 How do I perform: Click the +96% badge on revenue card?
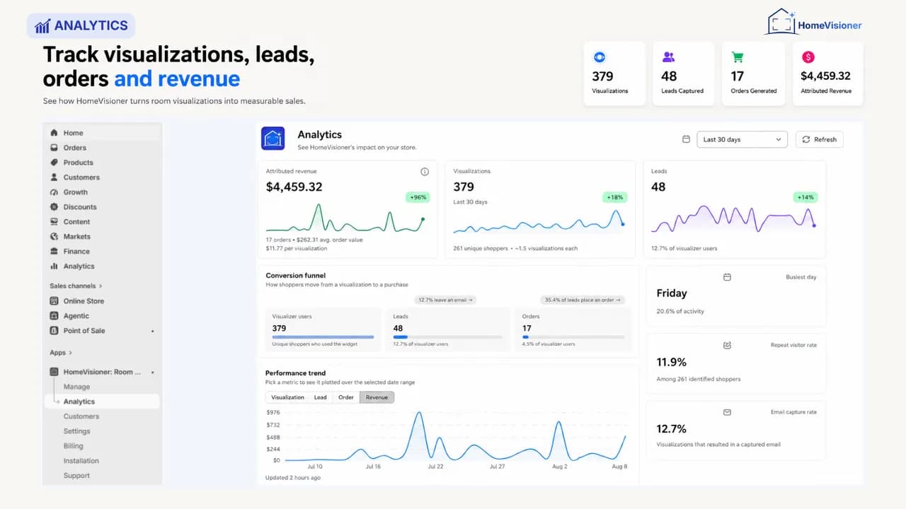pos(418,197)
